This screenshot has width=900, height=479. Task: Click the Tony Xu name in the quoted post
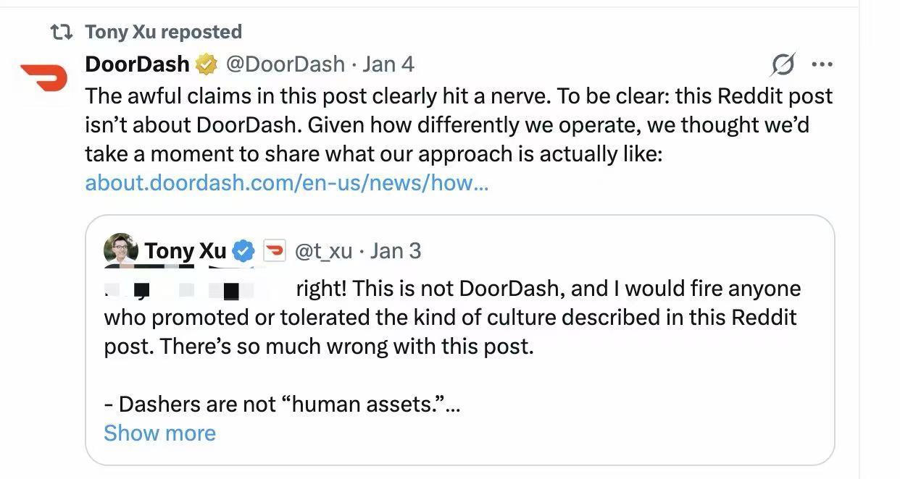(x=186, y=251)
